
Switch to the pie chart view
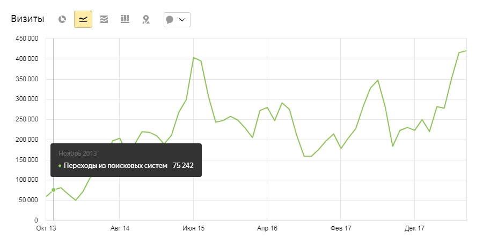62,19
